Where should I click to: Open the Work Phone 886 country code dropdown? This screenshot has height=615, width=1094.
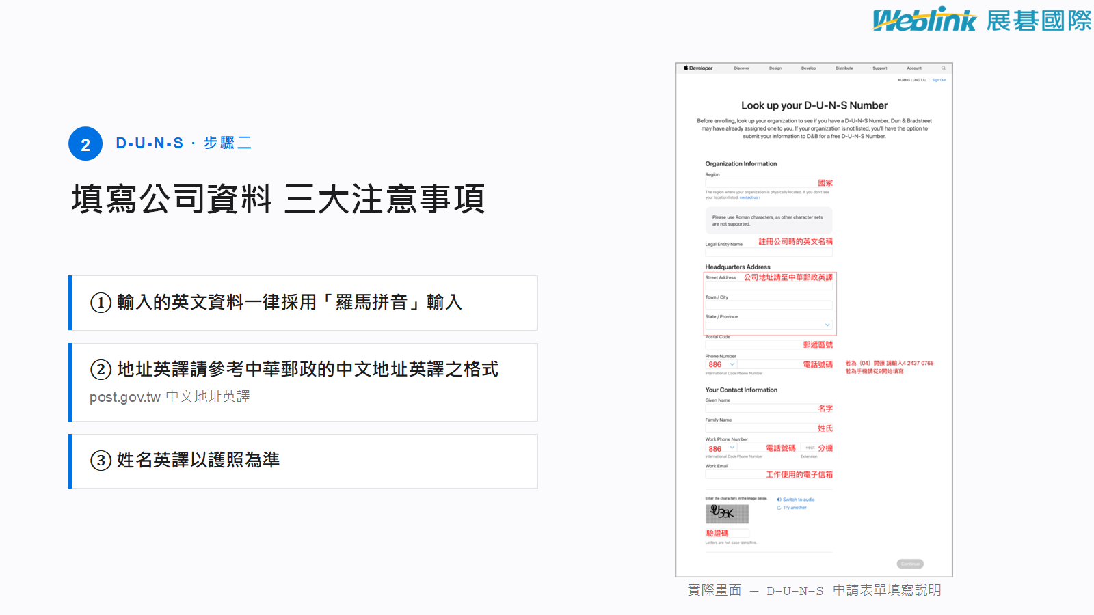pyautogui.click(x=721, y=448)
